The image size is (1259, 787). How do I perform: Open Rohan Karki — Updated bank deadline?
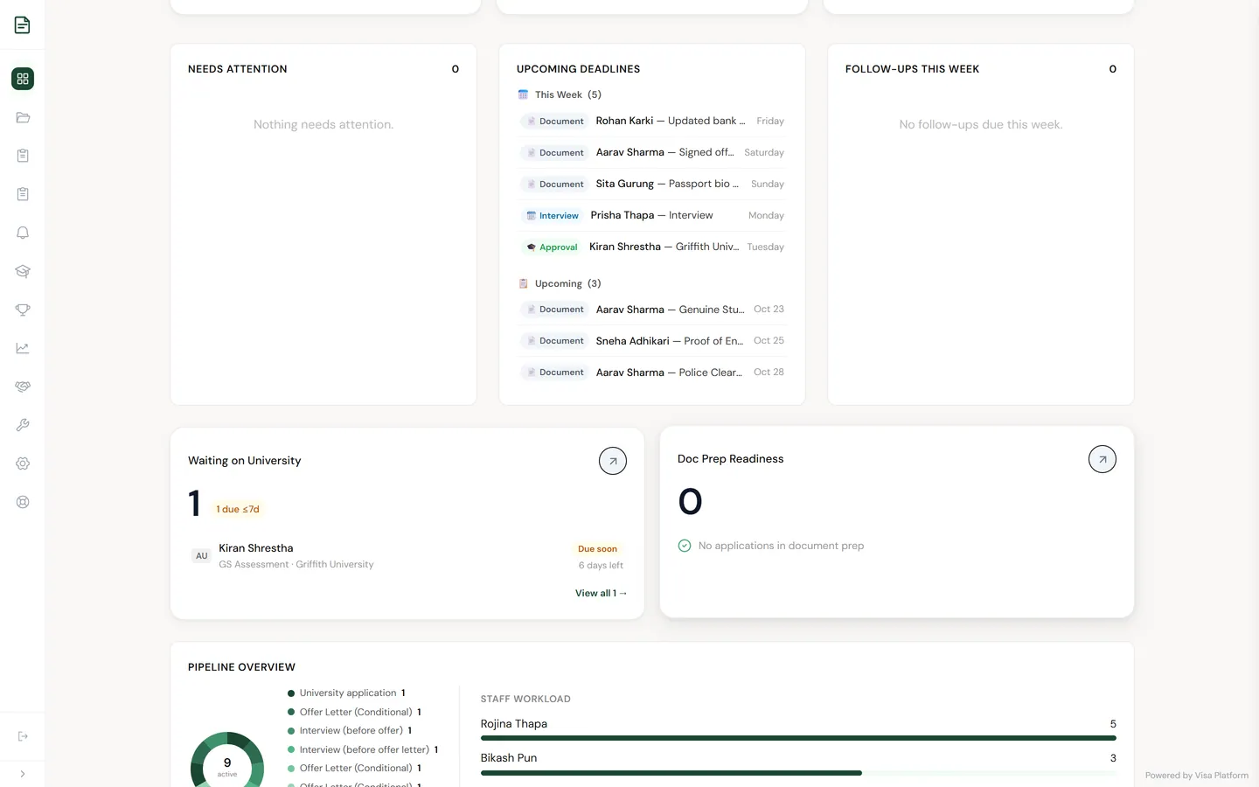[x=652, y=121]
